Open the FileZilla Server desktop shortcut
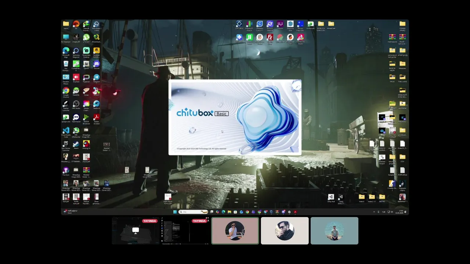 (270, 39)
